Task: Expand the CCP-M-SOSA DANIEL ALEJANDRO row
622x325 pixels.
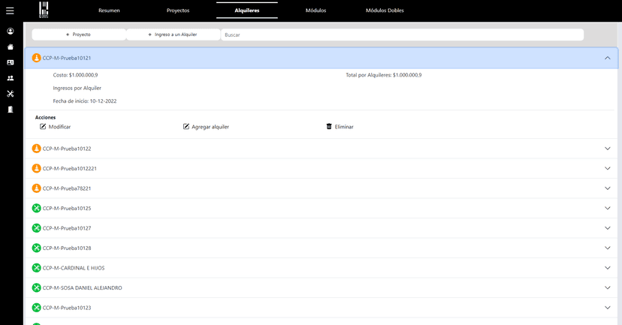Action: [608, 287]
